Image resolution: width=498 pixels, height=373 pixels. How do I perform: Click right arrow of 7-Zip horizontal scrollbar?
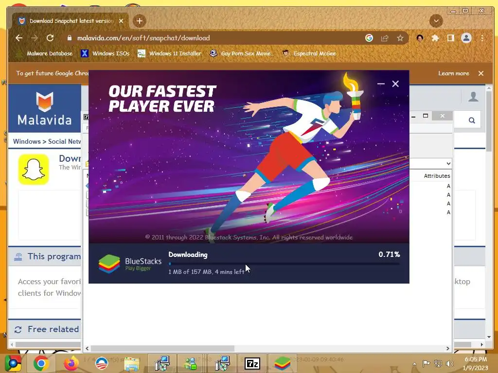pyautogui.click(x=448, y=349)
